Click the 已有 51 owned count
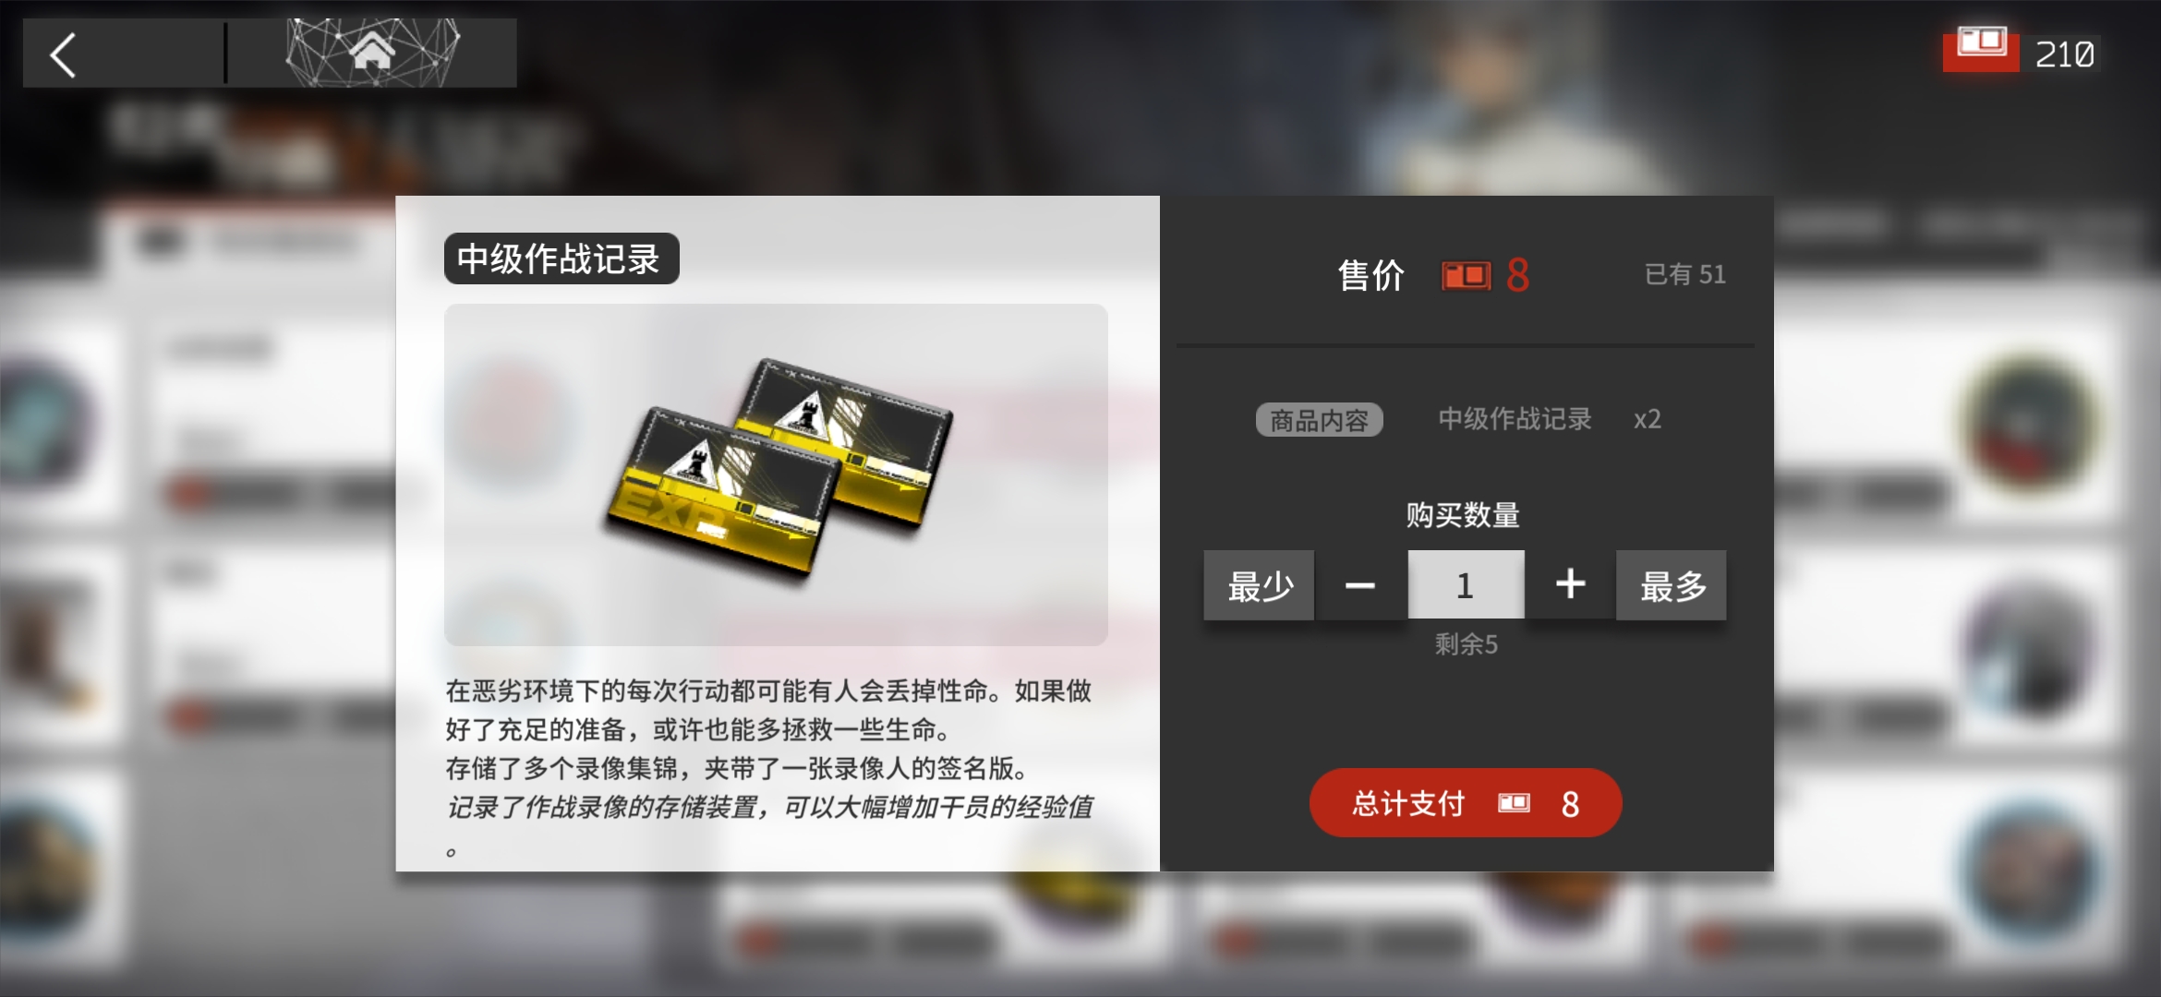Screen dimensions: 2161x997 (1684, 274)
